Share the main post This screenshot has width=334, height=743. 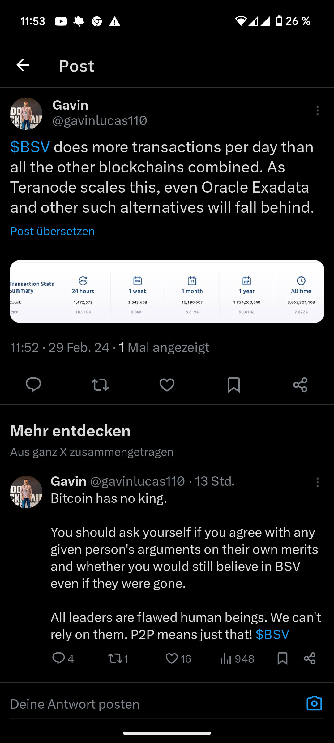tap(300, 385)
